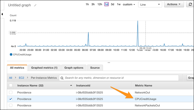Click the metric search input field
This screenshot has width=194, height=110.
[119, 78]
